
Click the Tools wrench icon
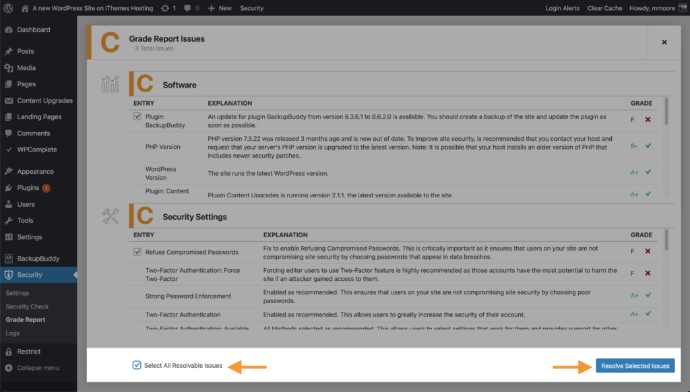tap(9, 220)
